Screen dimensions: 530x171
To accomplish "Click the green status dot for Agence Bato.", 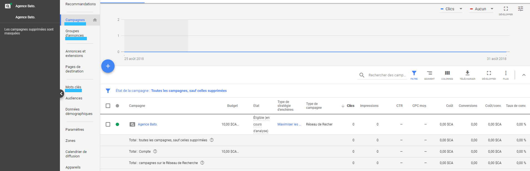I will coord(117,124).
